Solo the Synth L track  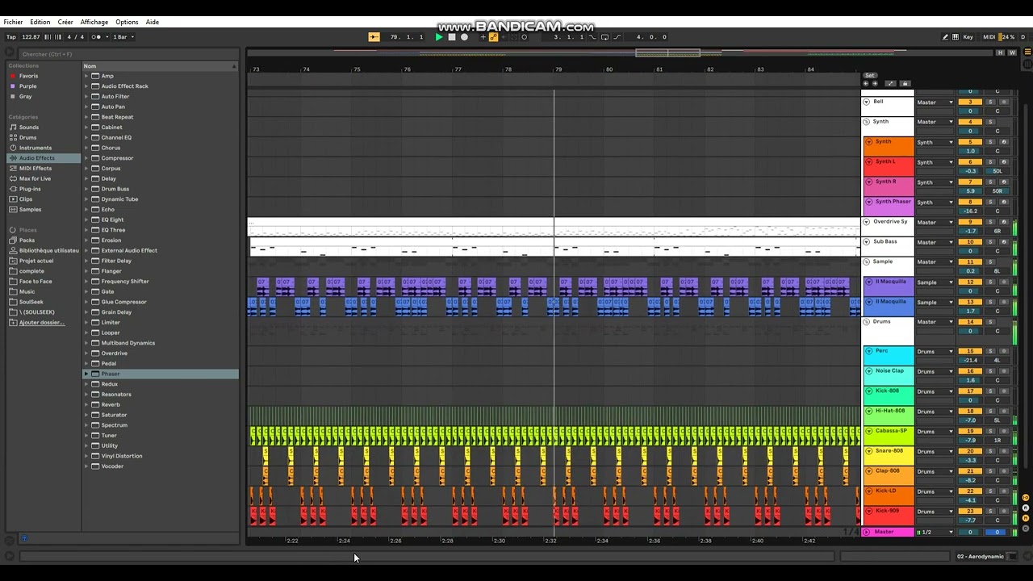click(x=990, y=162)
